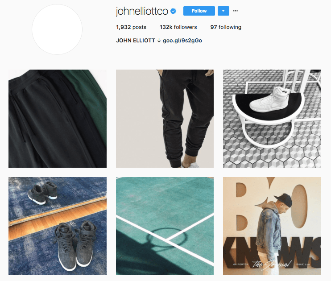Open the teal basketball court post
Viewport: 331px width, 281px height.
pos(165,226)
